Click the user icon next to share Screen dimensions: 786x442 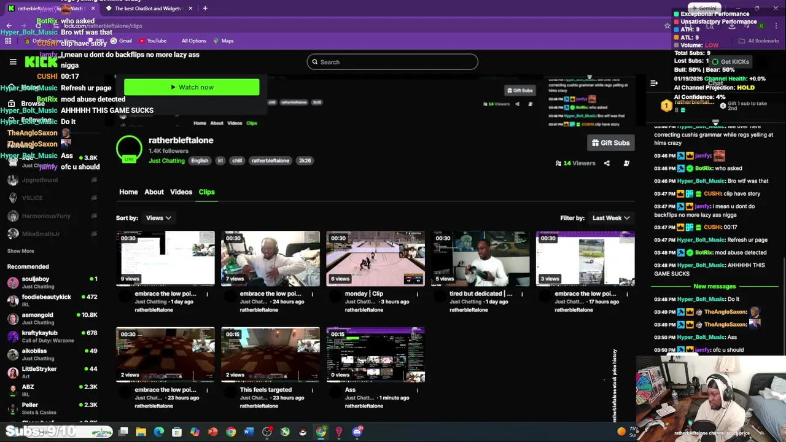(626, 163)
